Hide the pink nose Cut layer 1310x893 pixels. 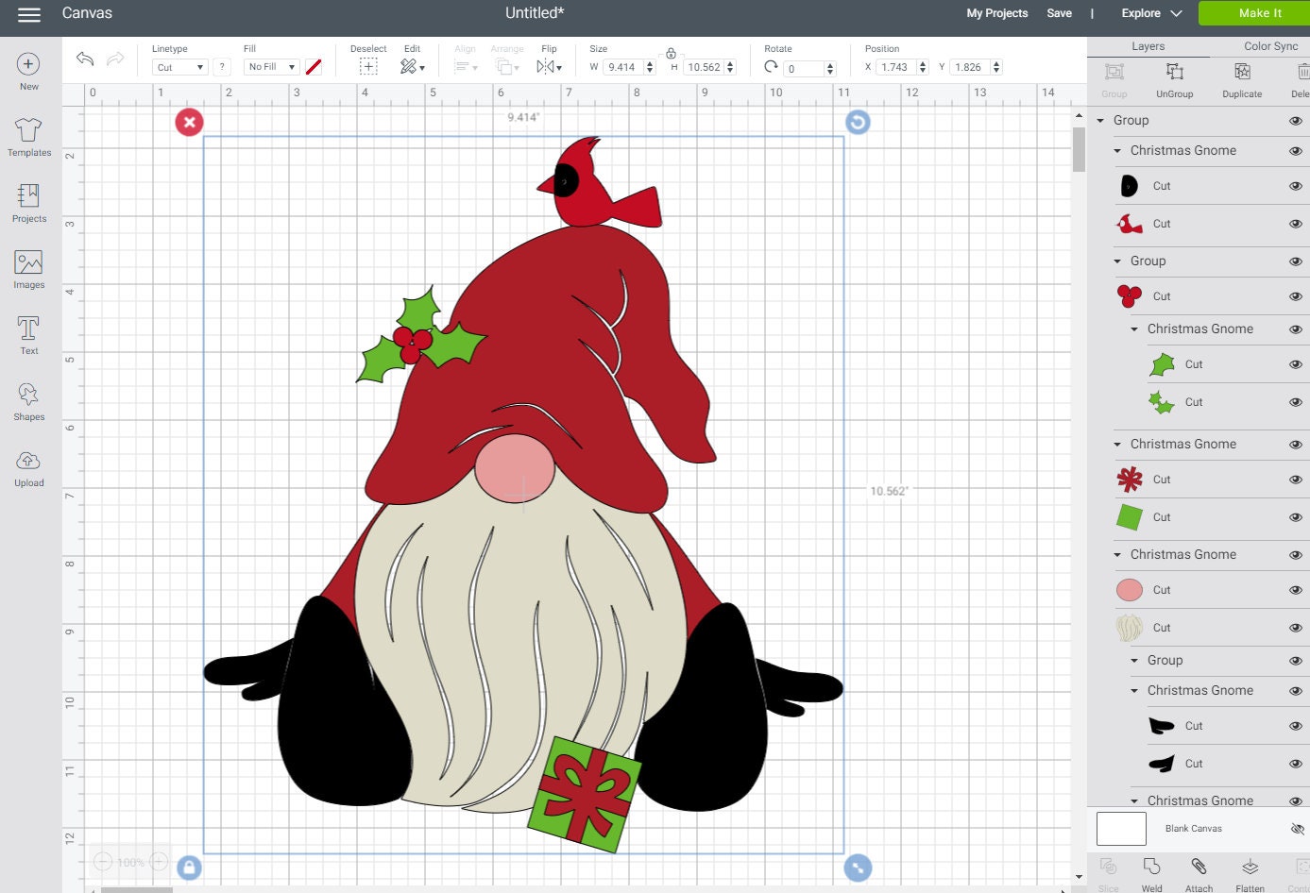click(1296, 590)
